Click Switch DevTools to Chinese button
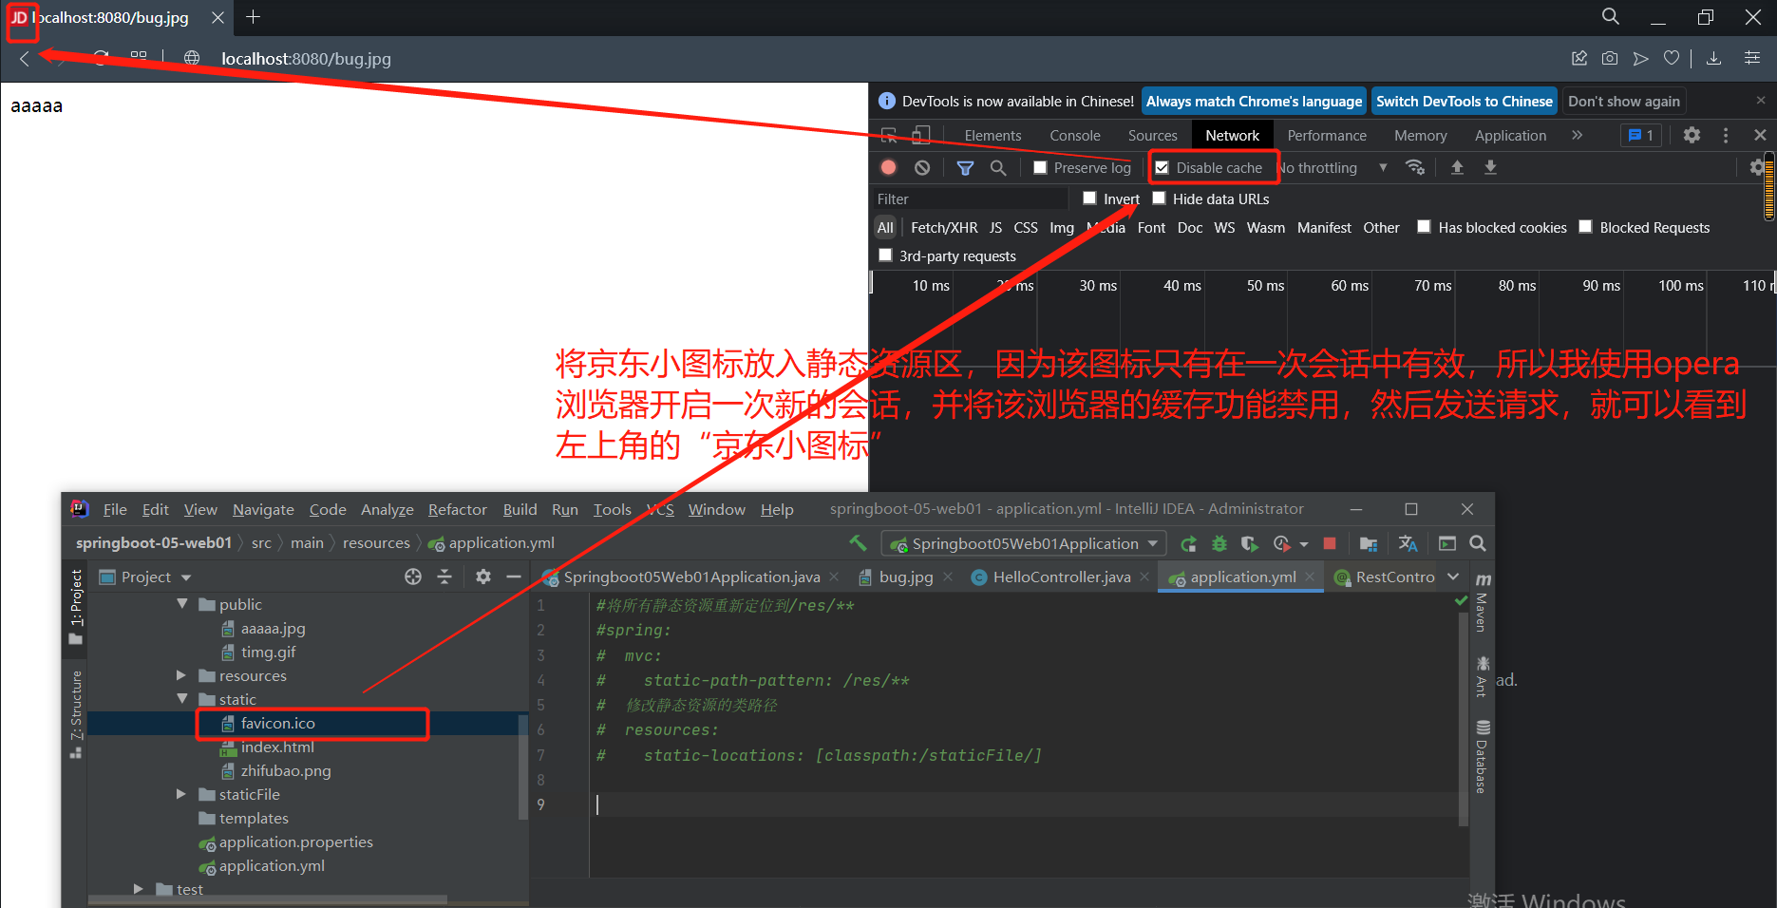 [1464, 101]
